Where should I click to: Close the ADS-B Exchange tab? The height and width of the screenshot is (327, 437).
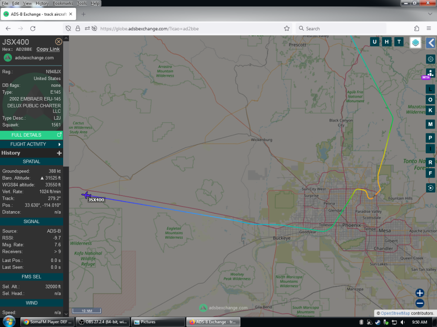[x=71, y=14]
